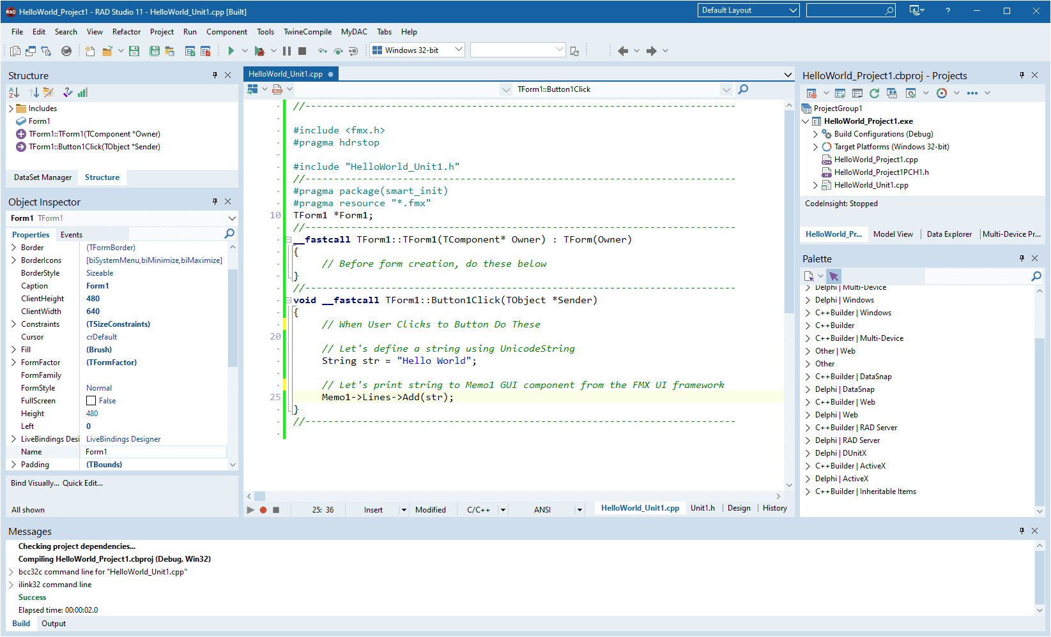The height and width of the screenshot is (637, 1051).
Task: Click the Palette search magnifier icon
Action: tap(1036, 276)
